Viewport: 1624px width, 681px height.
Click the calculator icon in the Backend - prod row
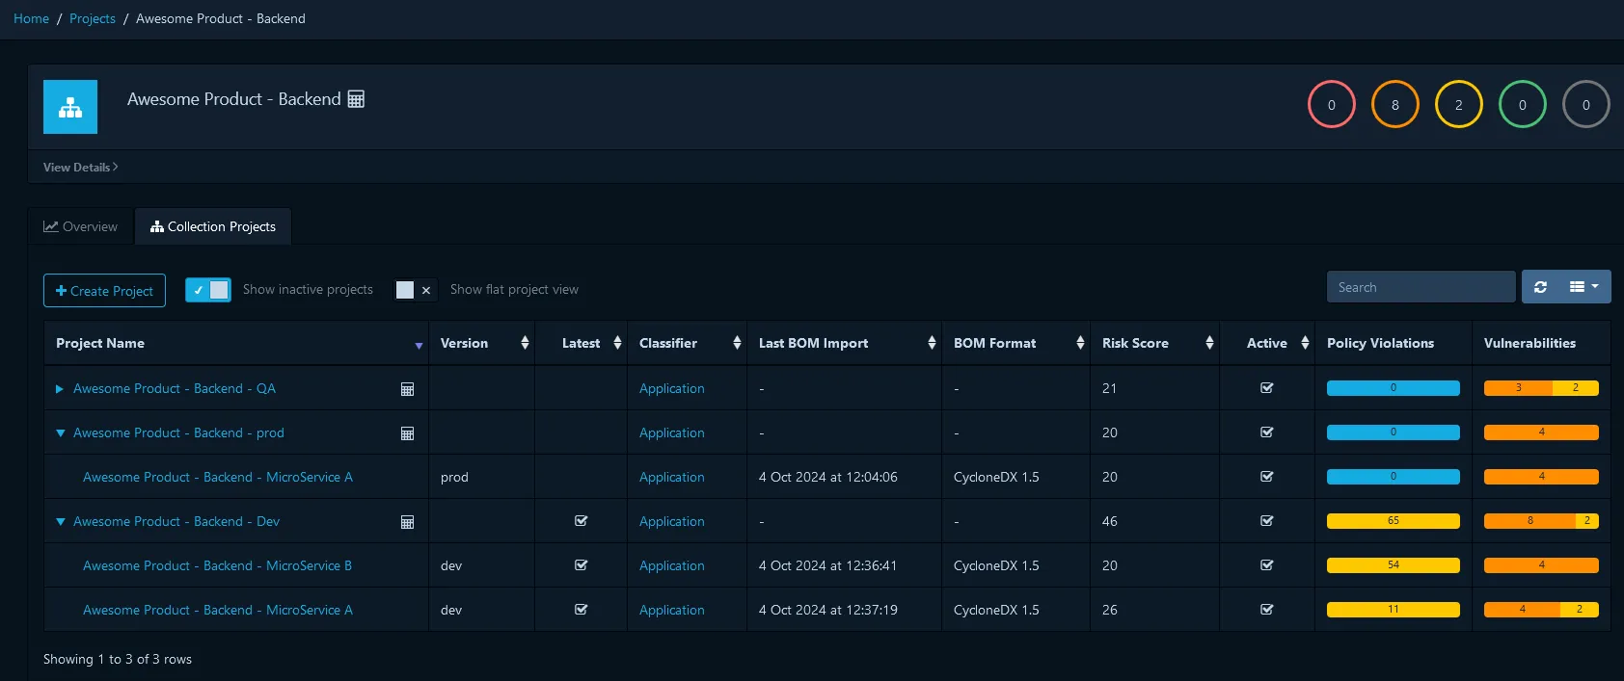(407, 433)
